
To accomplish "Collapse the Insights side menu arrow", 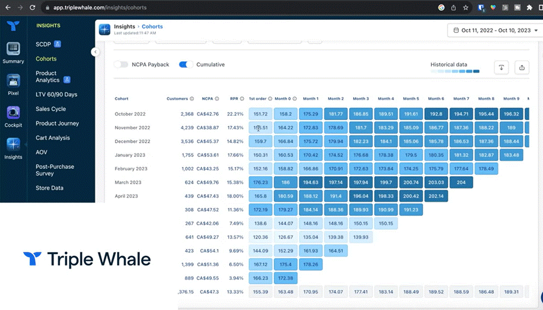I will click(95, 52).
